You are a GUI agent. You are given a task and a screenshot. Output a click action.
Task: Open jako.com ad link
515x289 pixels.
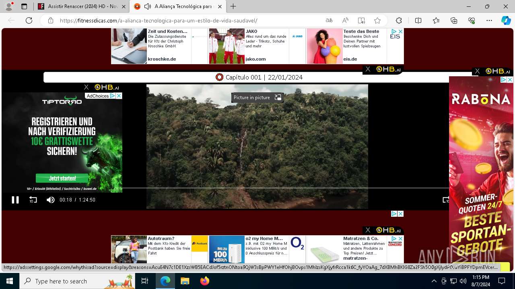(x=255, y=59)
